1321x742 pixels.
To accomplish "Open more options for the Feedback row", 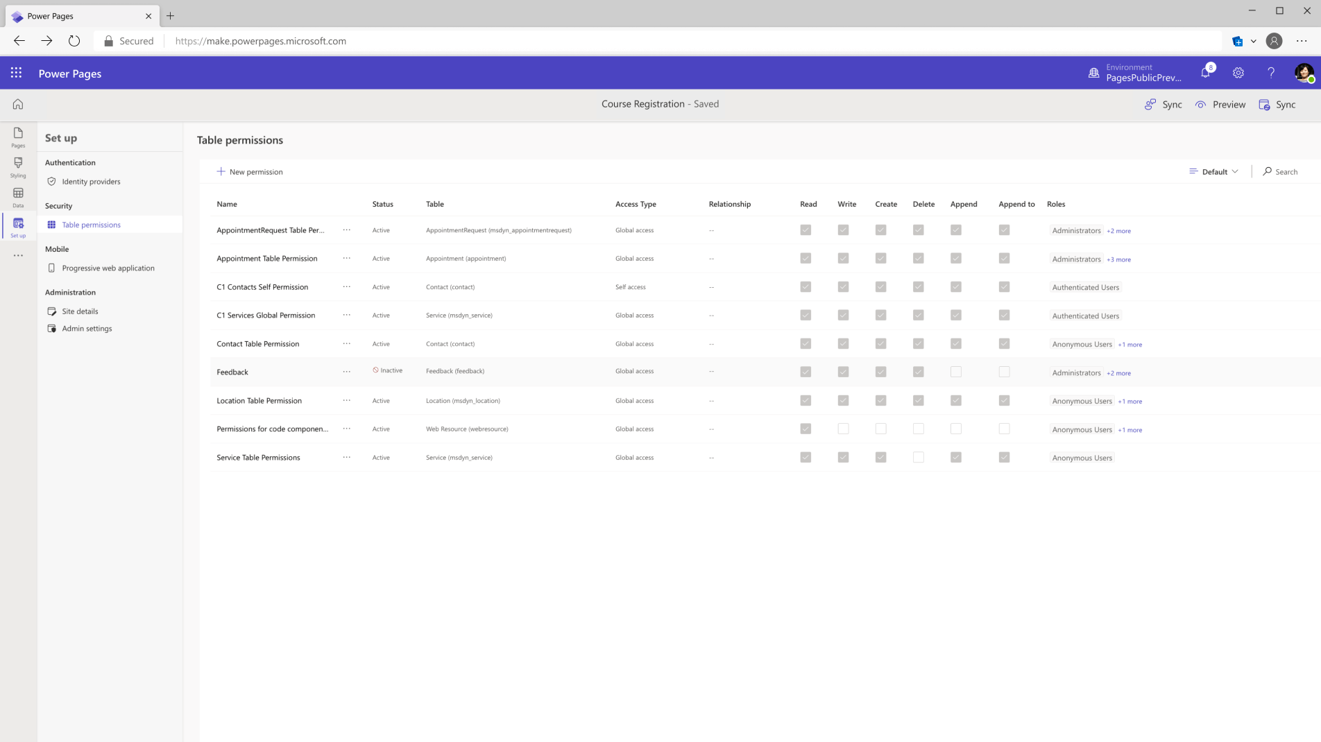I will tap(347, 372).
